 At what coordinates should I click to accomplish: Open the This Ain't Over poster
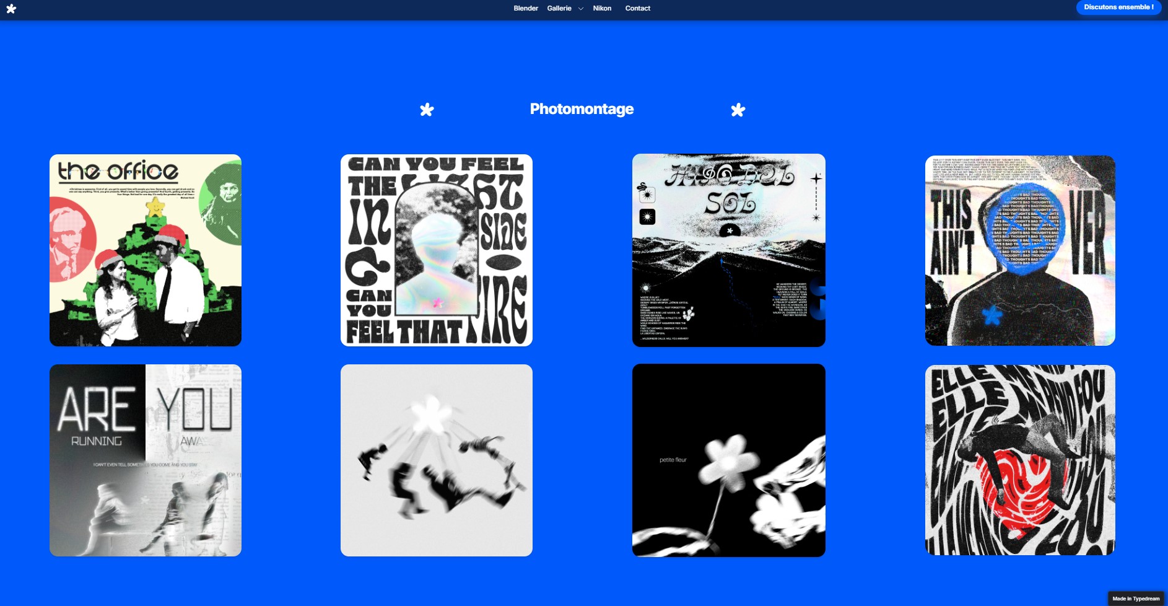click(1020, 250)
